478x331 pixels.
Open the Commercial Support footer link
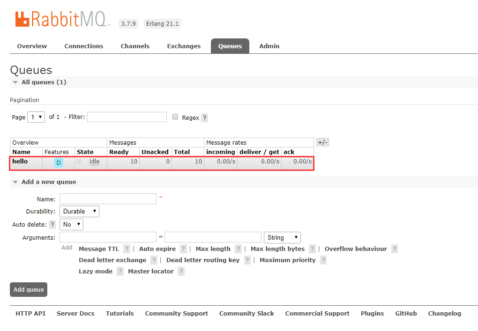pos(317,313)
